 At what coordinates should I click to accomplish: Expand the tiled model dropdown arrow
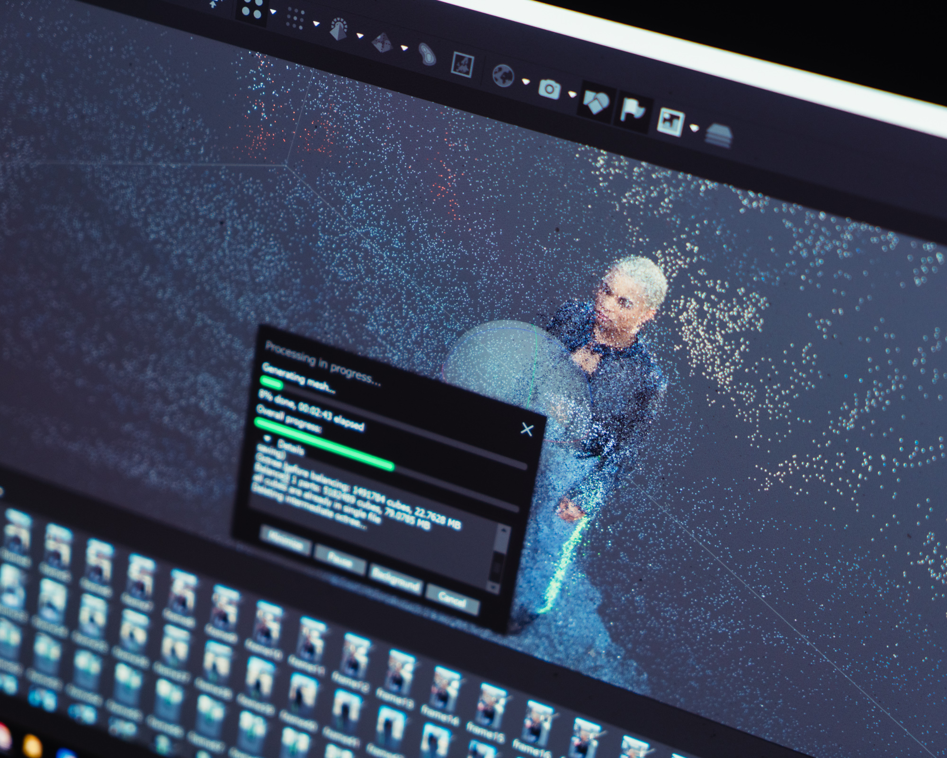point(404,48)
